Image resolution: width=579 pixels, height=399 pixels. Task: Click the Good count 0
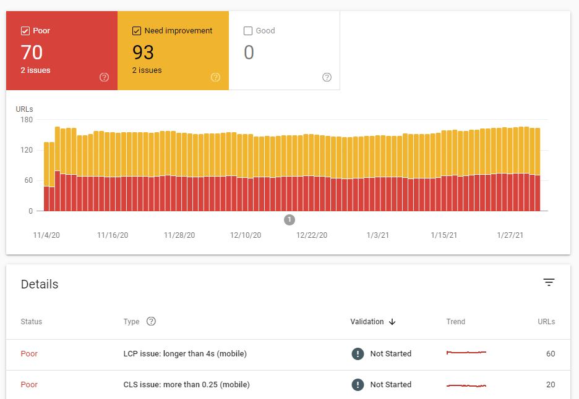tap(249, 52)
